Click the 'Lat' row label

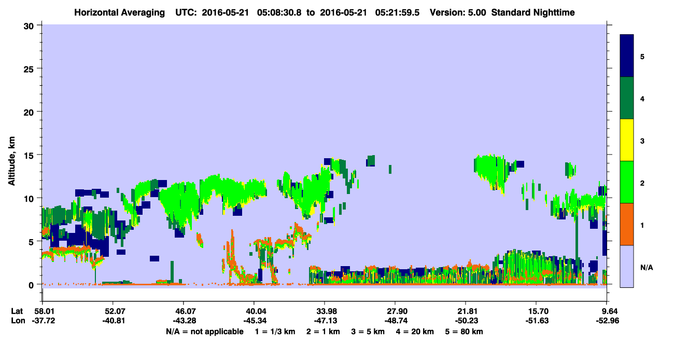point(17,311)
